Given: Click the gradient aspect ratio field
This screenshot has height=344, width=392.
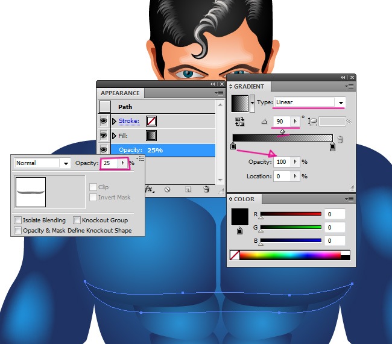Looking at the screenshot, I should [332, 122].
